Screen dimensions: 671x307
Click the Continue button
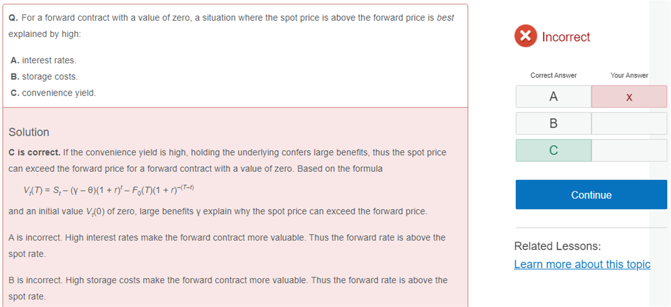[591, 195]
